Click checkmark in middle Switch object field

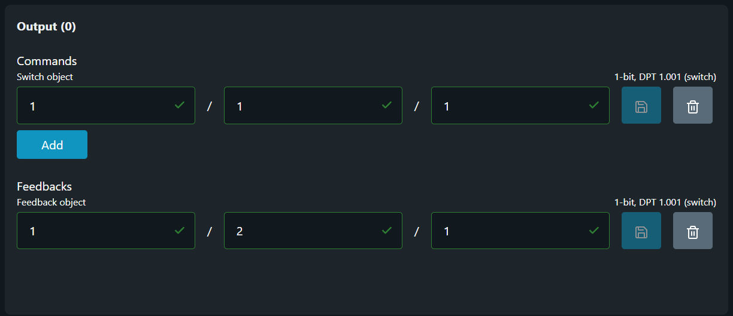pyautogui.click(x=386, y=105)
